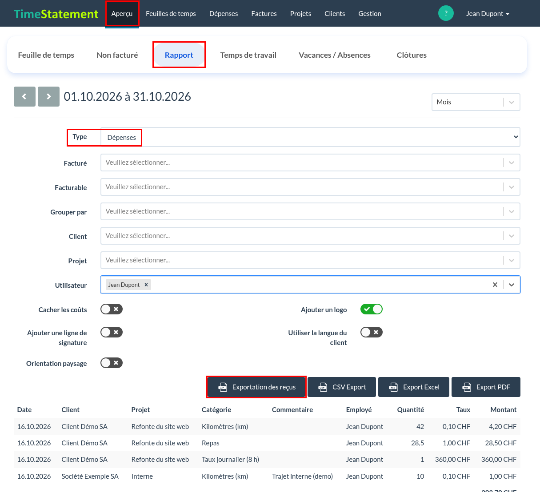Click the Export Excel button

[414, 387]
